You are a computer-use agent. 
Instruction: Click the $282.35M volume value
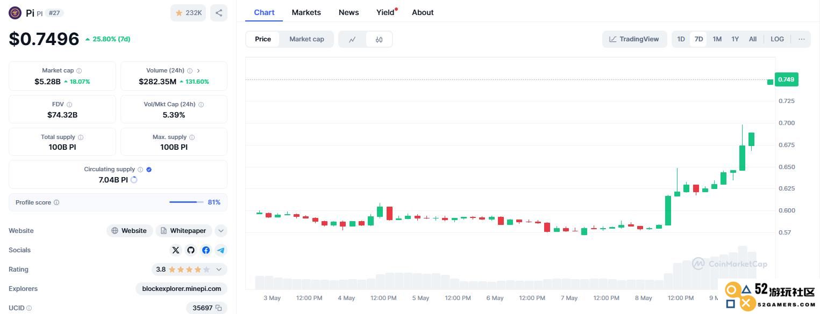point(158,82)
